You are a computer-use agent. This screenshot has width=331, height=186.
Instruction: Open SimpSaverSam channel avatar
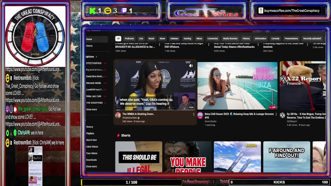point(118,115)
